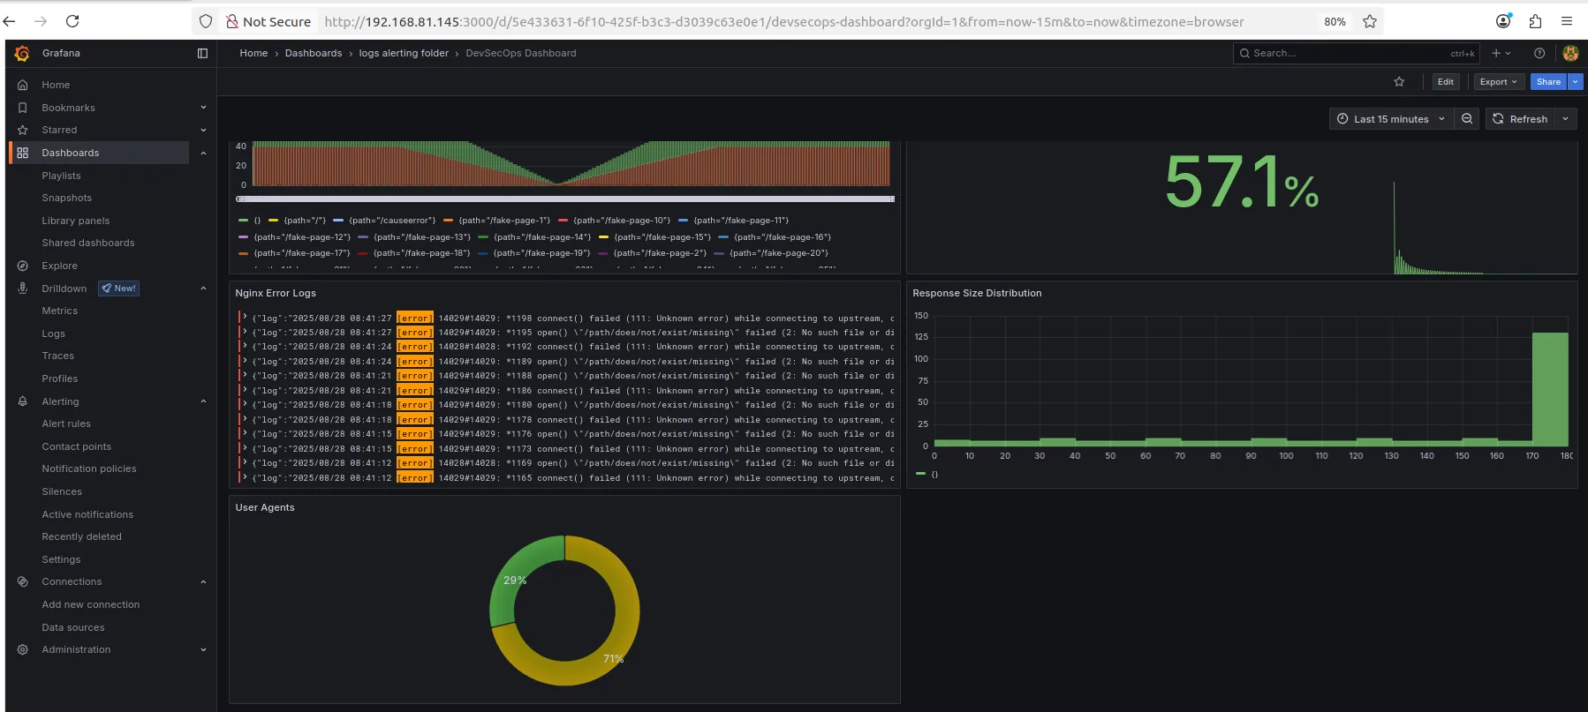
Task: Click the Dashboards grid icon in the sidebar
Action: 23,153
